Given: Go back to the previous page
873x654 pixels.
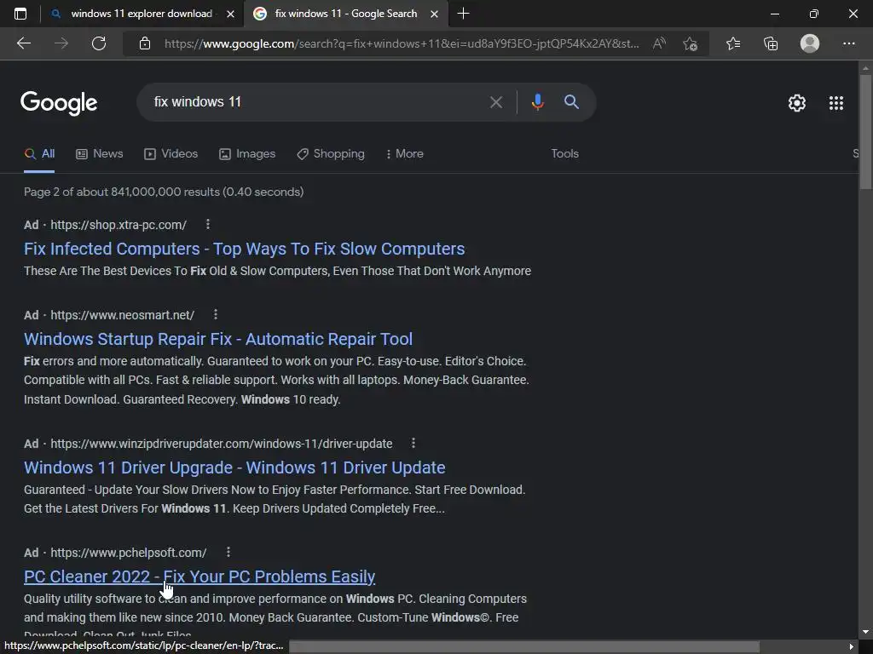Looking at the screenshot, I should (23, 43).
